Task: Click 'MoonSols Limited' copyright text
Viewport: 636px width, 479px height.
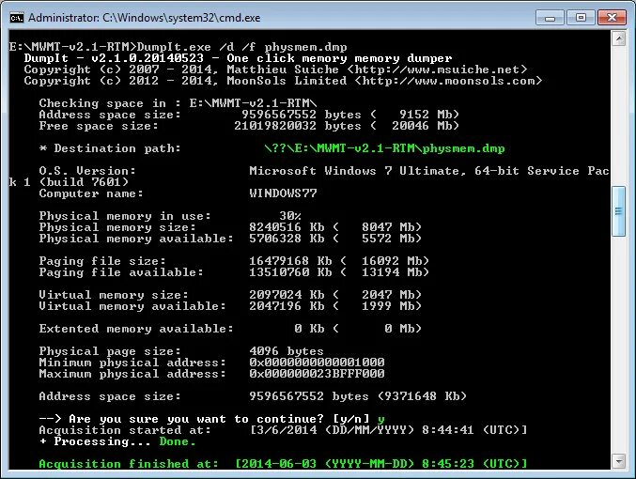Action: (x=287, y=81)
